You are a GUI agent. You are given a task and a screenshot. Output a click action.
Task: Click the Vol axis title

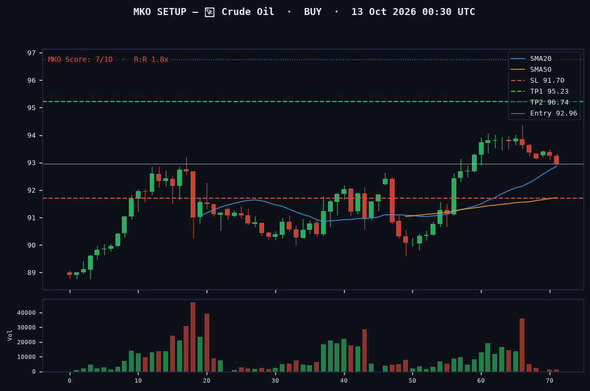10,335
